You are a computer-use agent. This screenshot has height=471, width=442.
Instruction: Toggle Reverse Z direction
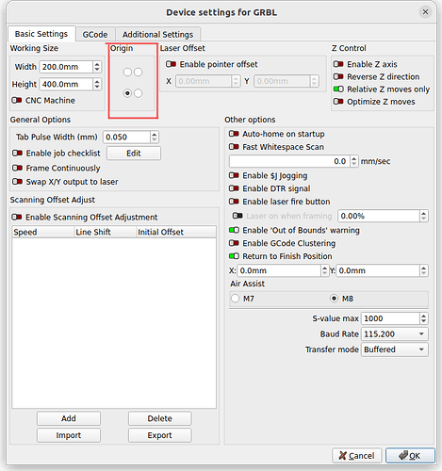click(x=338, y=77)
